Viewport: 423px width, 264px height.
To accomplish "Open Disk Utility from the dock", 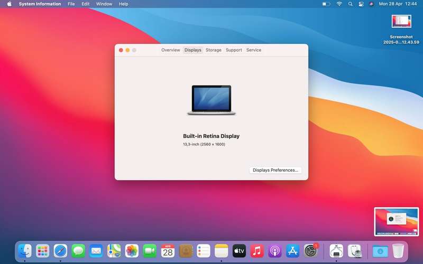I will [354, 251].
